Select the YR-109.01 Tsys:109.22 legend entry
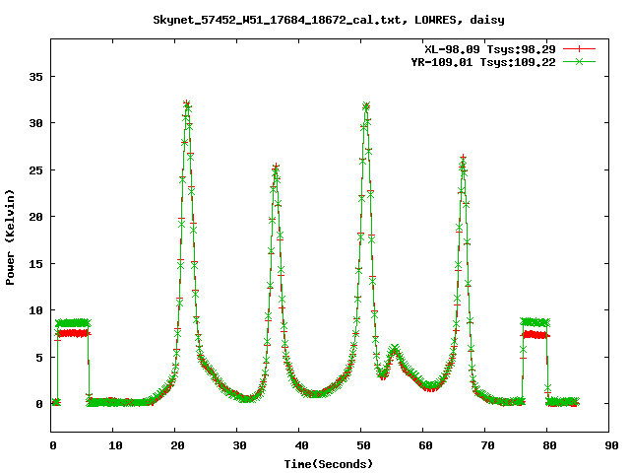 483,62
